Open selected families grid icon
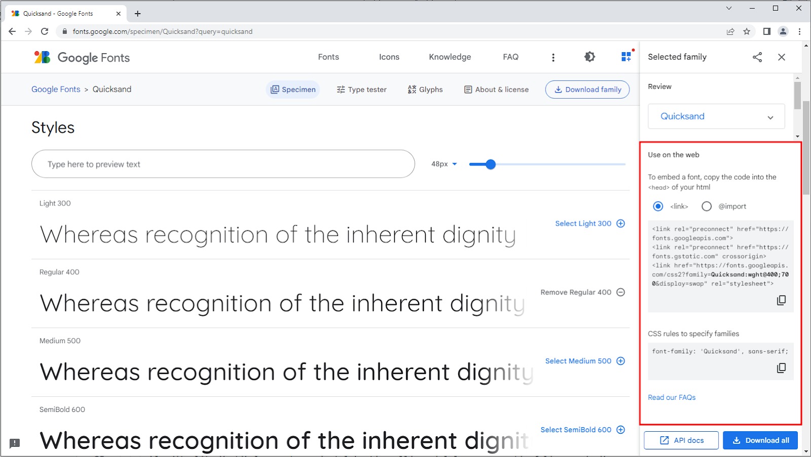This screenshot has height=457, width=811. pyautogui.click(x=626, y=57)
